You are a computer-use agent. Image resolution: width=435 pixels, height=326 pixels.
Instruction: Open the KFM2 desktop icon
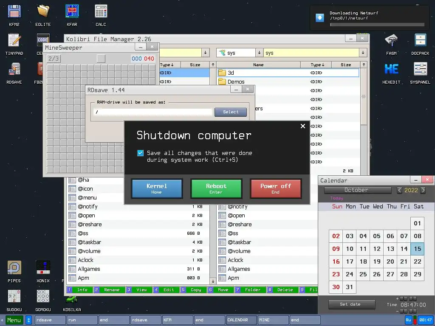tap(14, 15)
